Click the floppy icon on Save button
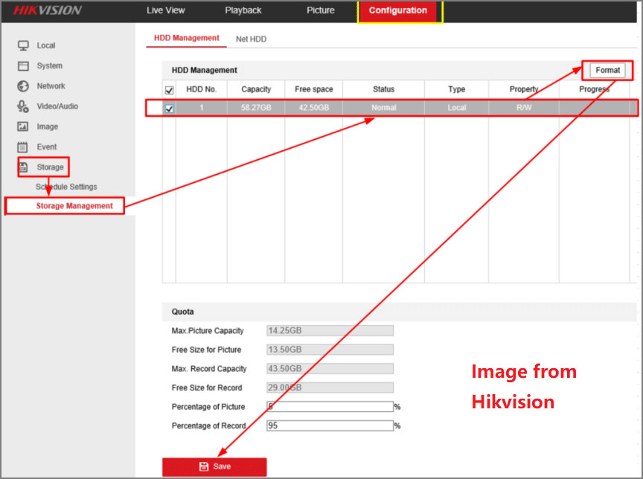Screen dimensions: 643x479 point(204,466)
